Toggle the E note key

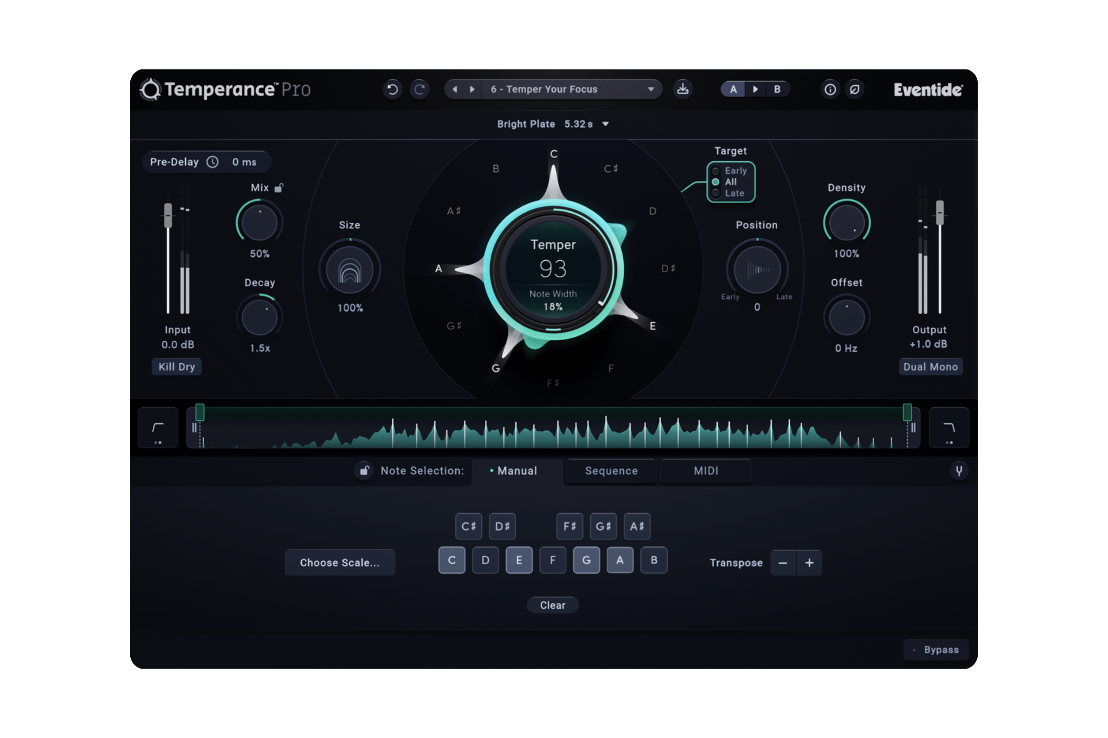(x=519, y=560)
